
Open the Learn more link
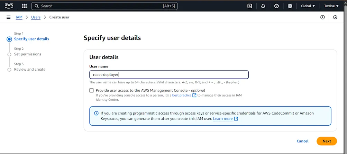223,119
